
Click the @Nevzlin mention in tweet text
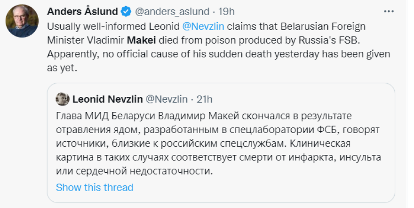[x=203, y=26]
